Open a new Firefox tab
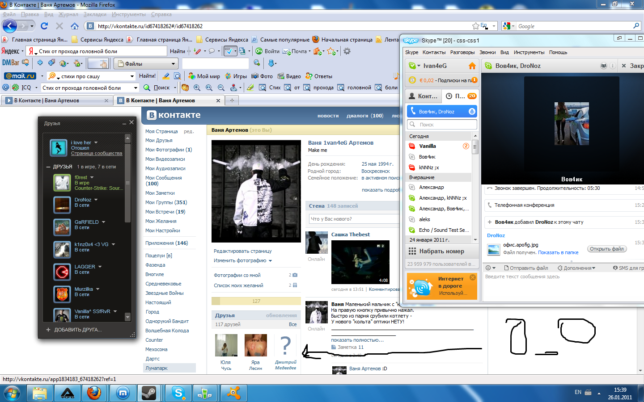 pyautogui.click(x=232, y=100)
